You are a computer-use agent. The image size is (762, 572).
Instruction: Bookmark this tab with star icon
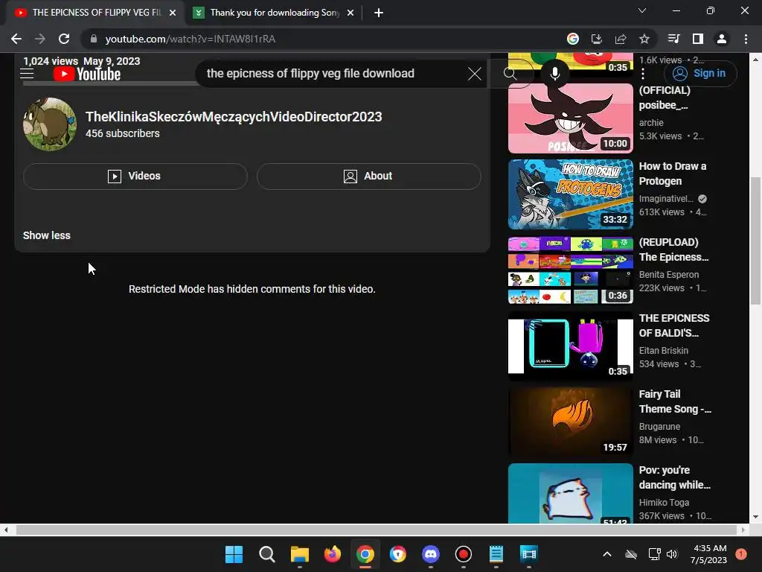pyautogui.click(x=644, y=39)
